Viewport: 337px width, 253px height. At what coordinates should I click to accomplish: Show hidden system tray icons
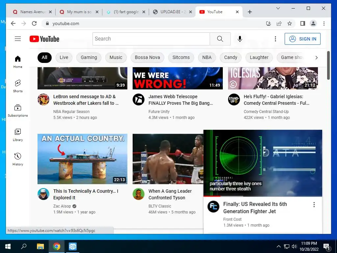click(278, 246)
